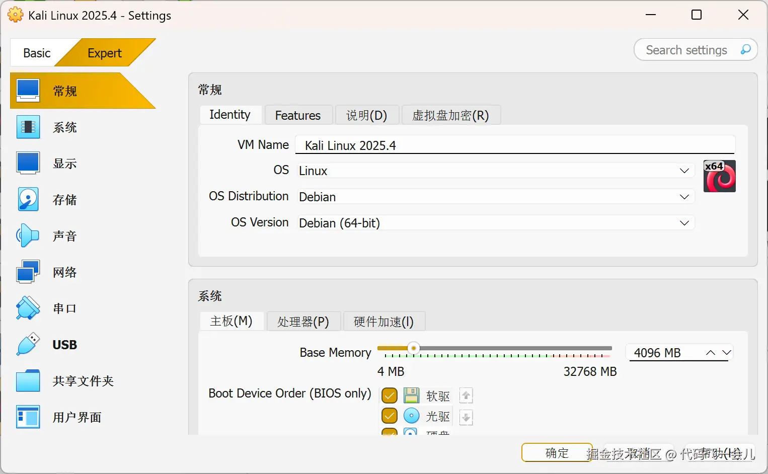Switch to the Basic mode tab
The image size is (768, 474).
[37, 53]
